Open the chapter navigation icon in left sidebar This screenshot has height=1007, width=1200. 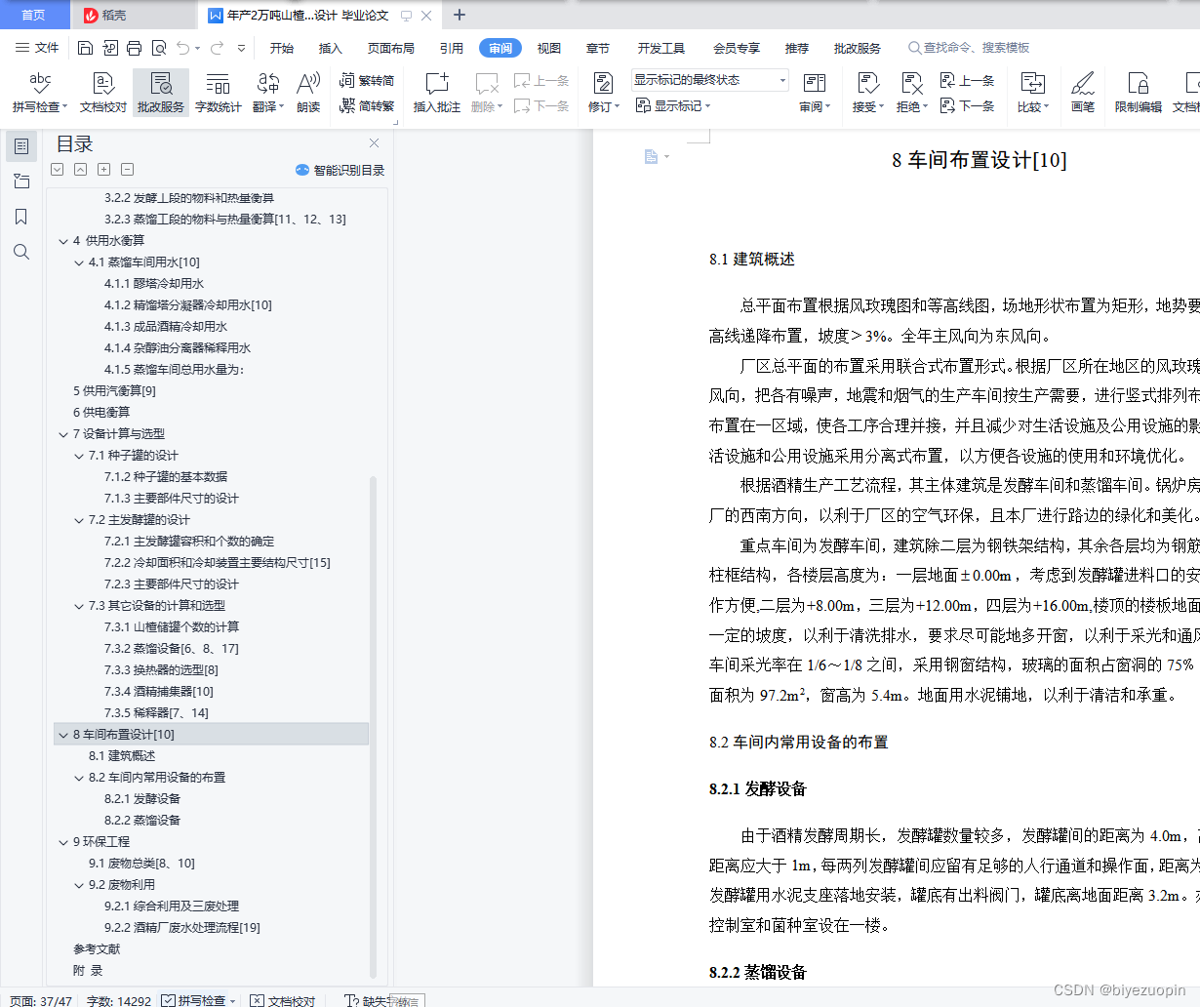21,181
